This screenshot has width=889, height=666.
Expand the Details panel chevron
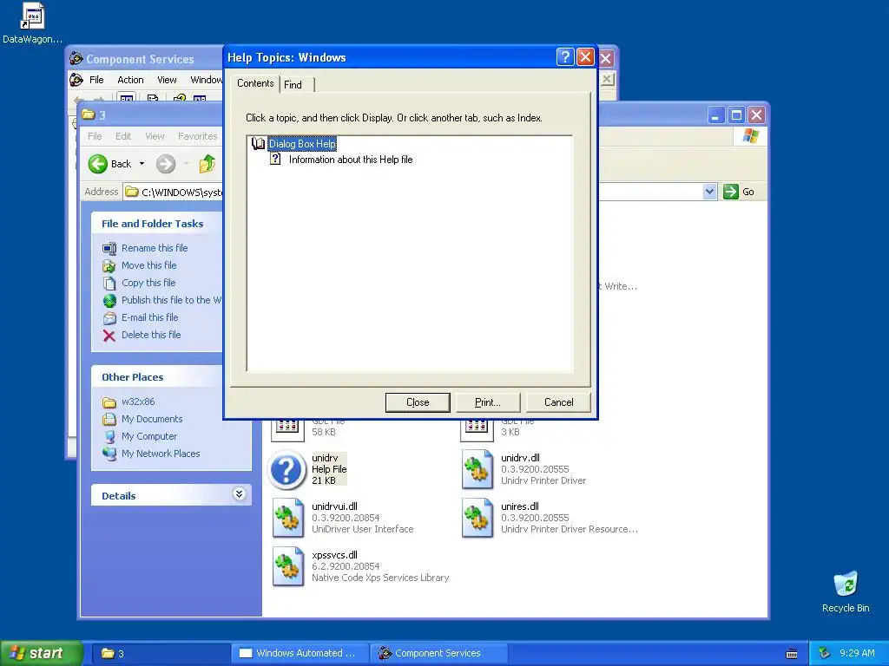240,494
